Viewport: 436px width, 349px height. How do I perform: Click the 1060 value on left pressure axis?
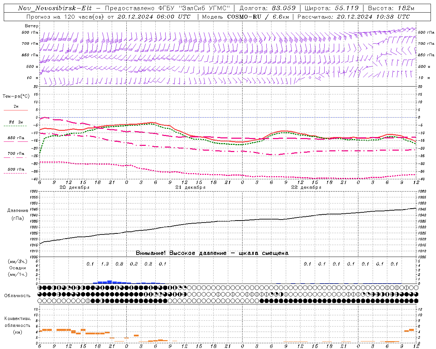tap(34, 191)
